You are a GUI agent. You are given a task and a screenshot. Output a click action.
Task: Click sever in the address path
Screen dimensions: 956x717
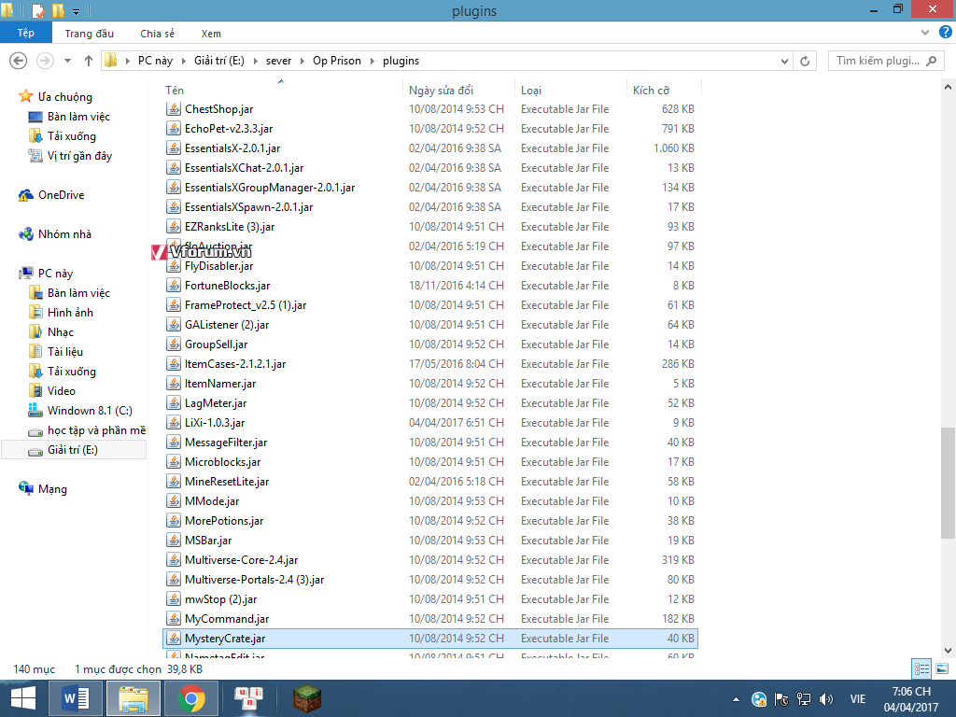278,61
